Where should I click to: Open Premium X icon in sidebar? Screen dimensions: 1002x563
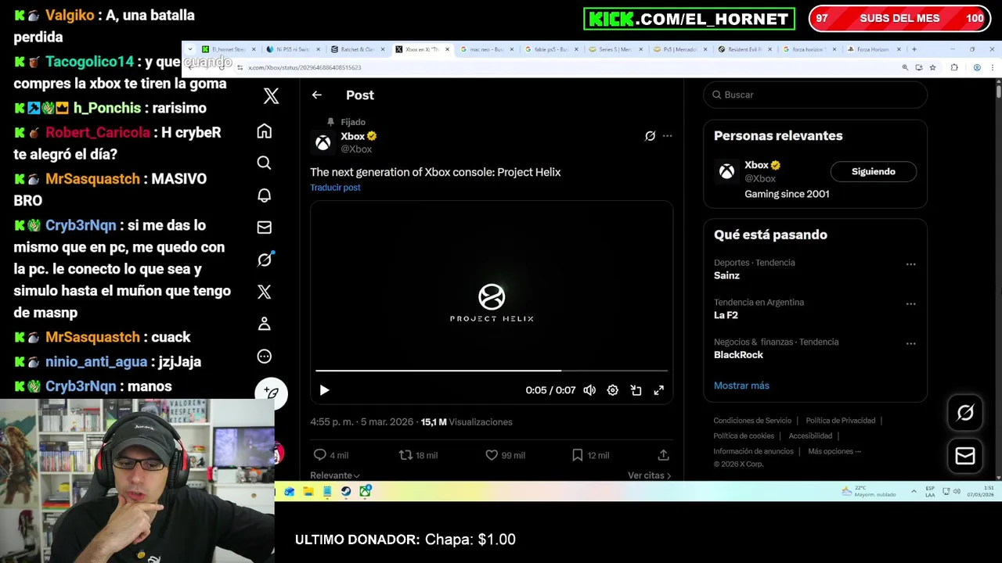tap(265, 292)
